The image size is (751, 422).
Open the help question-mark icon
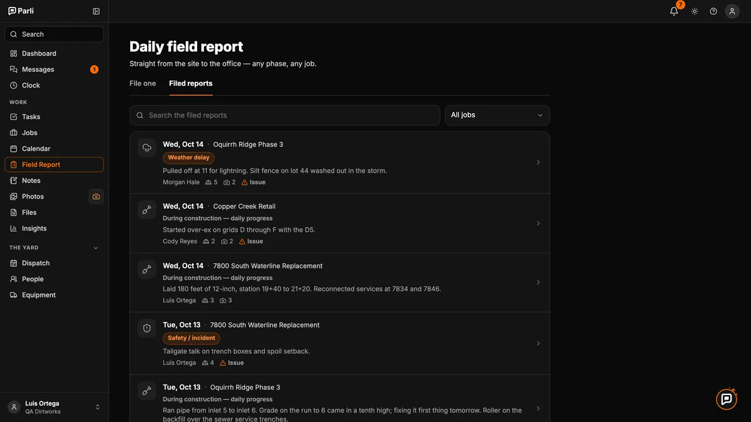tap(713, 11)
